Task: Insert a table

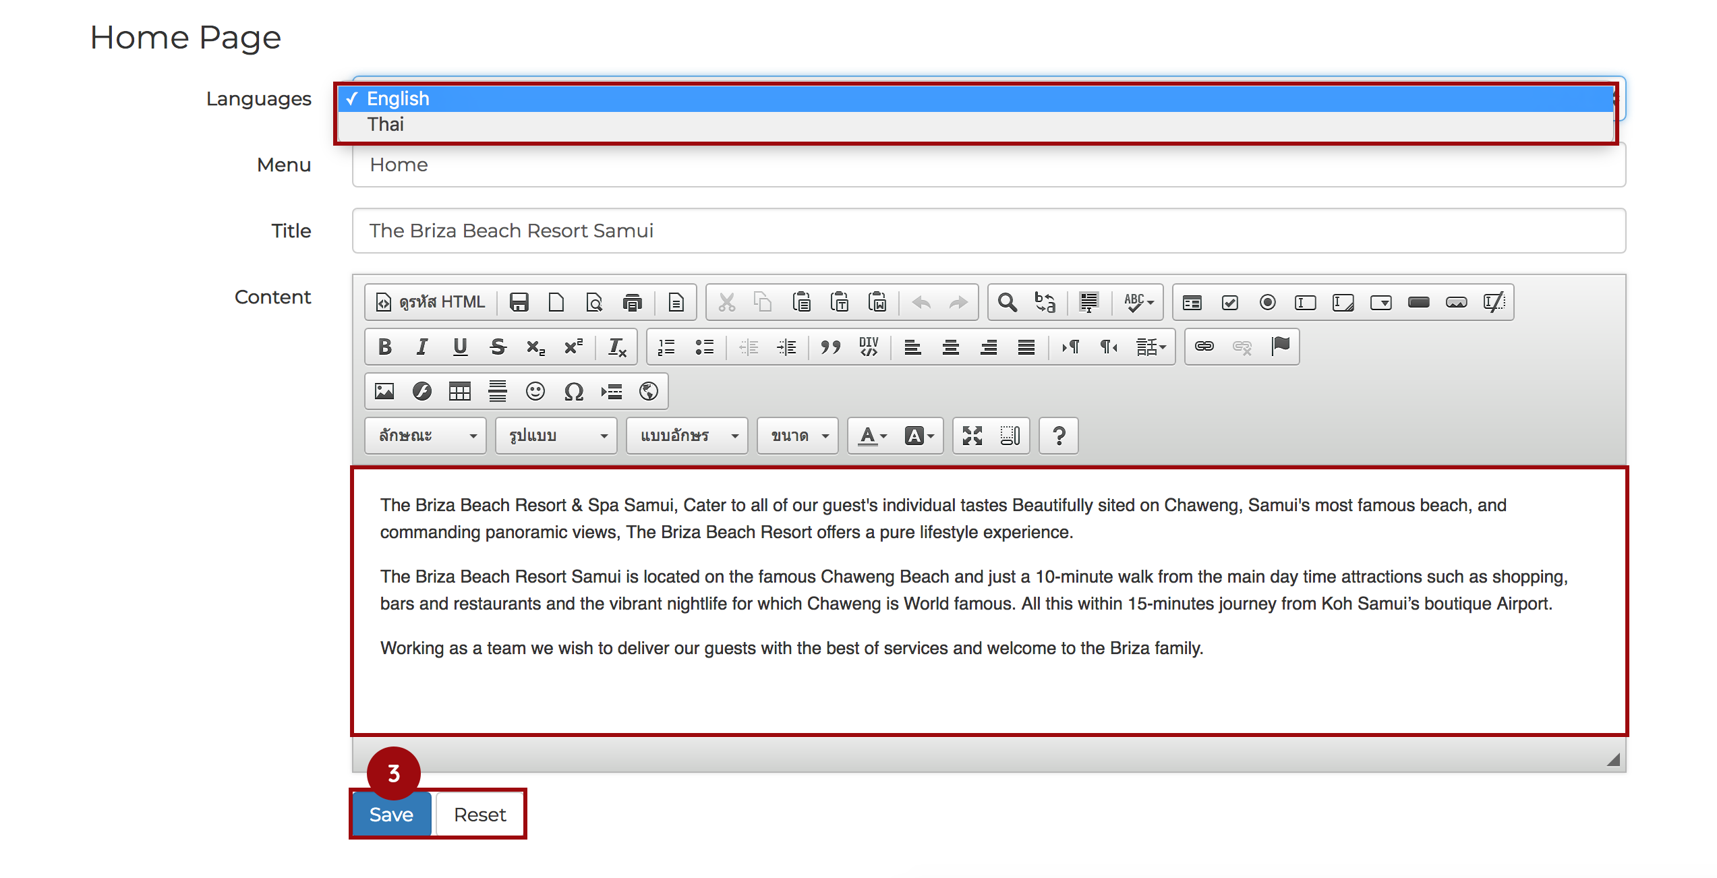Action: coord(460,391)
